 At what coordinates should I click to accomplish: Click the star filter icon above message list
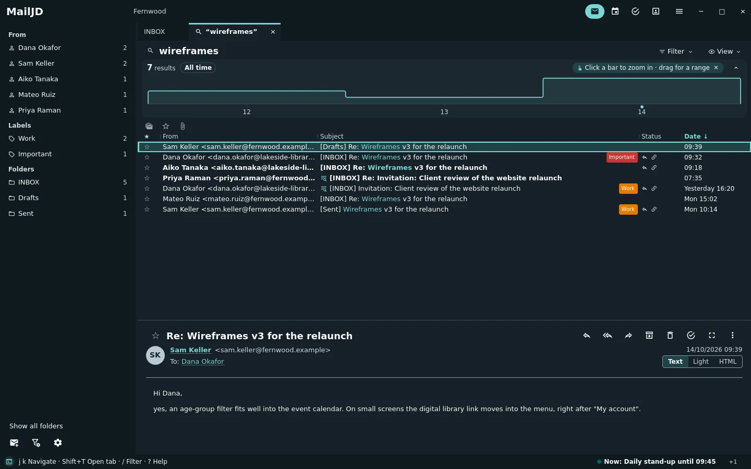166,126
